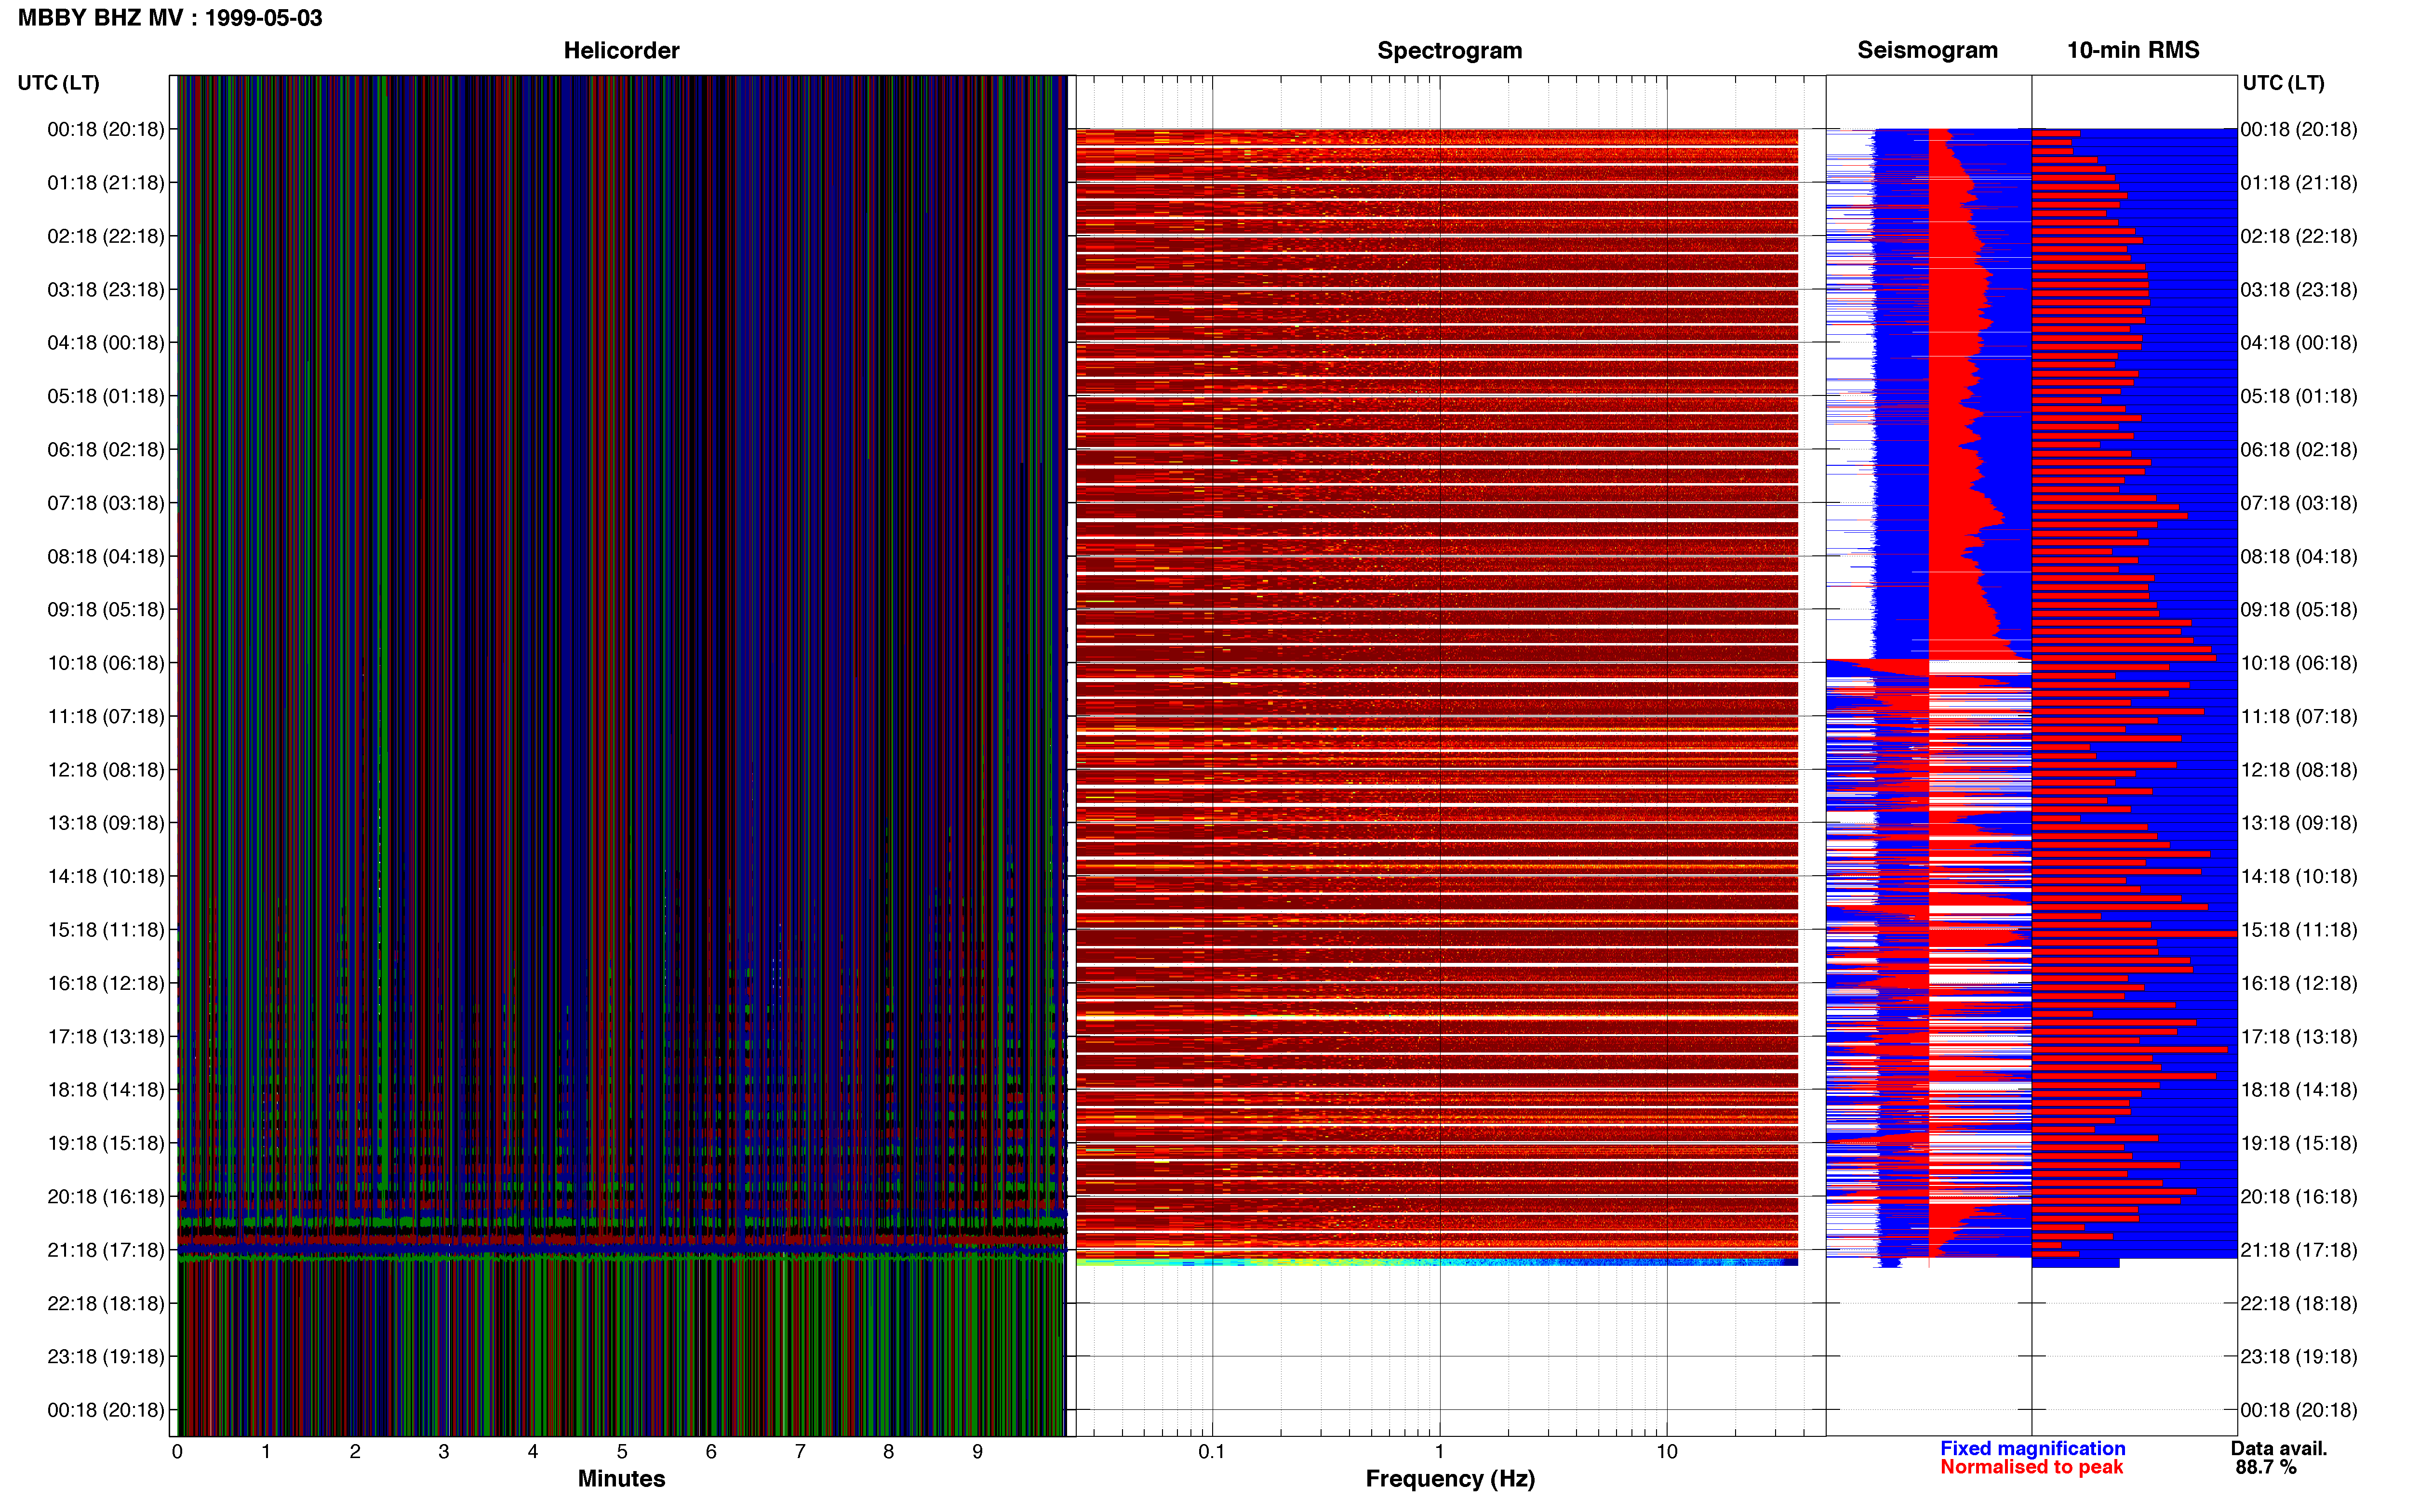Click the '0' tick on the Minutes axis
This screenshot has height=1512, width=2419.
click(x=177, y=1452)
